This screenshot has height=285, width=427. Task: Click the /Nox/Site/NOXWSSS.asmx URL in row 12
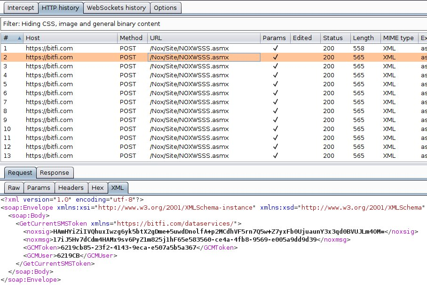(189, 147)
